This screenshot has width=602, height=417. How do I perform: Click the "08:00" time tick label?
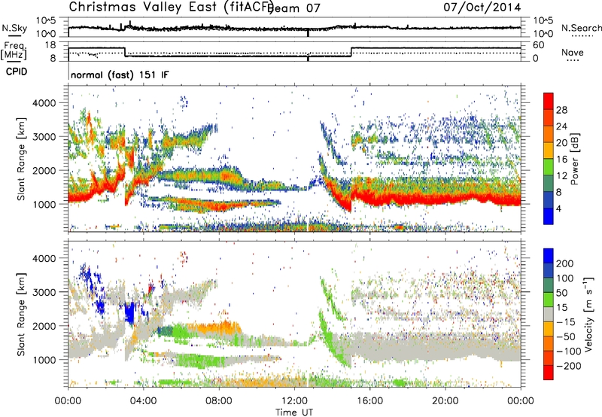click(x=219, y=401)
